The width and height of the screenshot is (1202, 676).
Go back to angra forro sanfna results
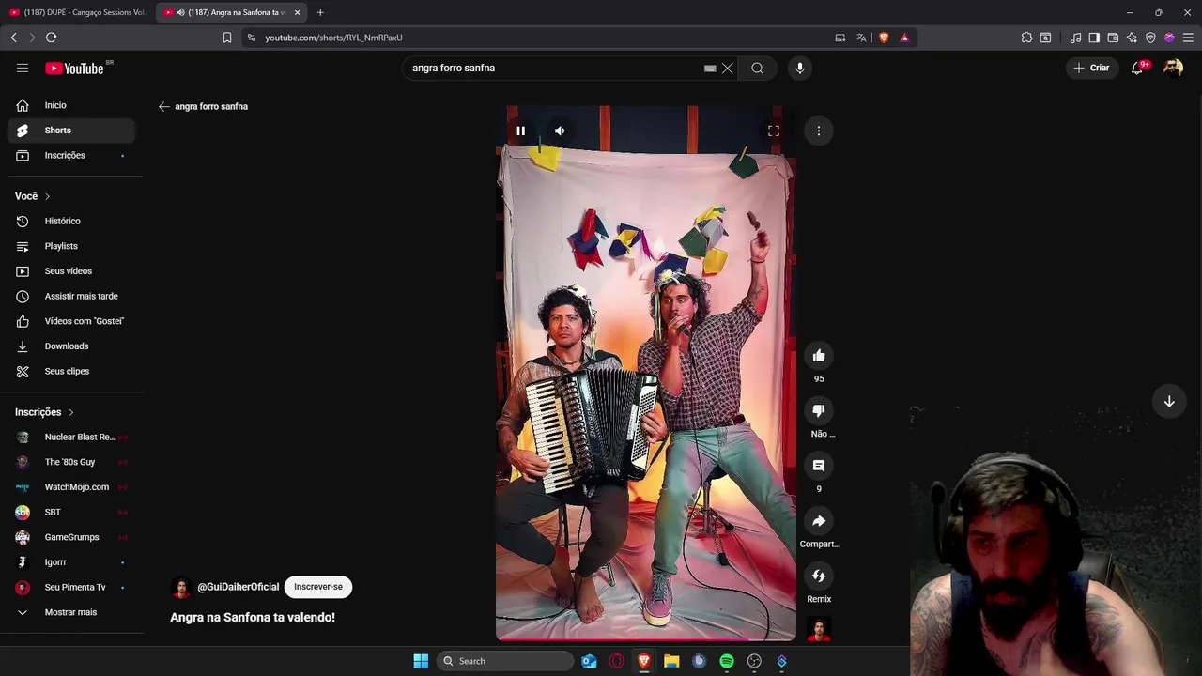(x=163, y=106)
